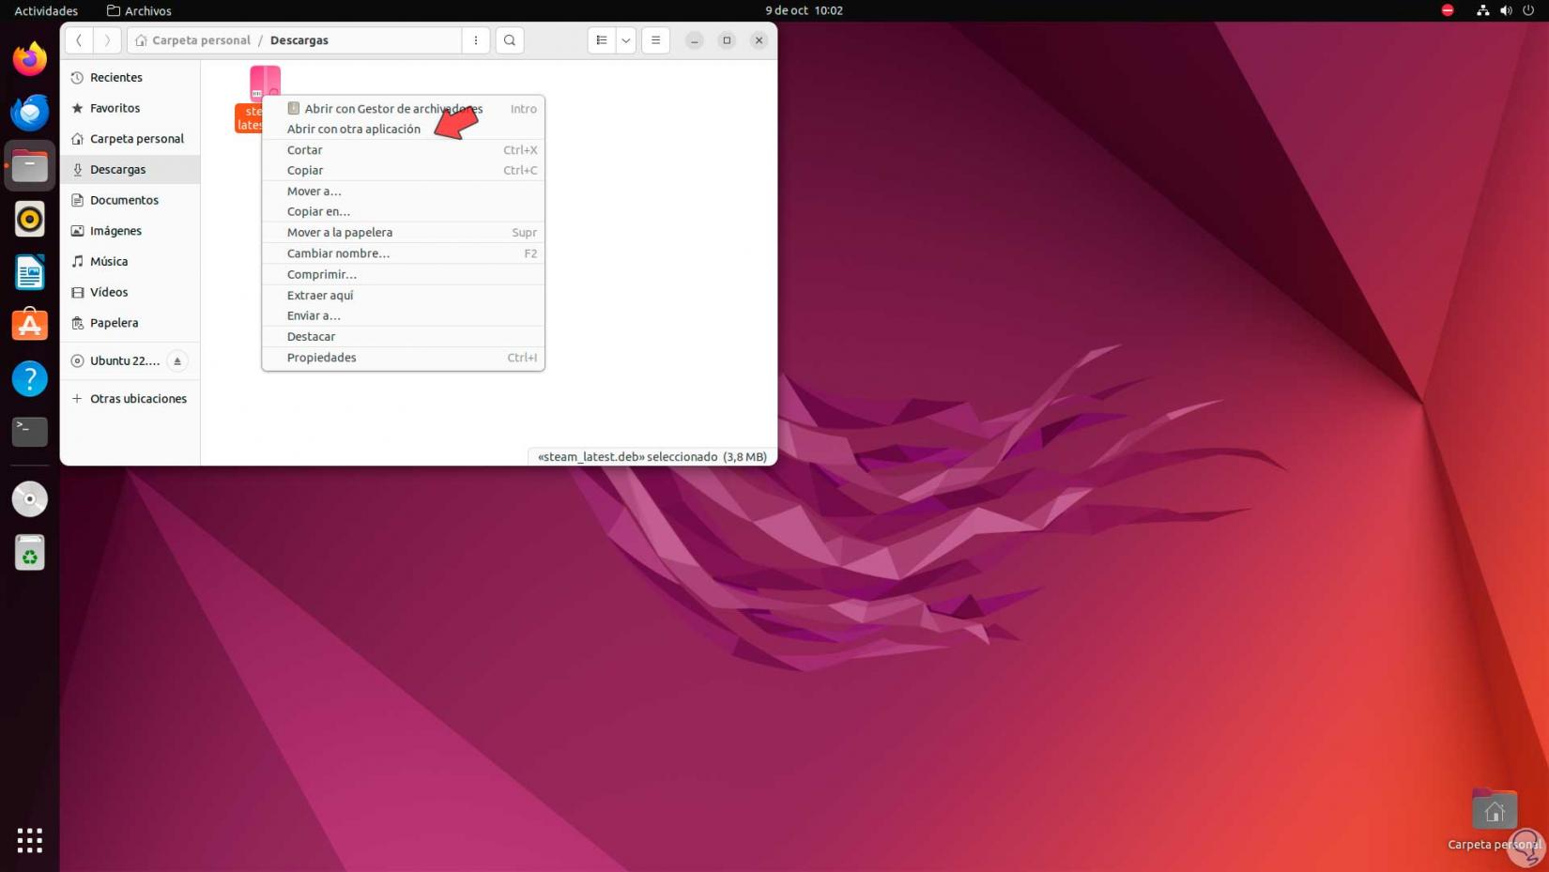The image size is (1549, 872).
Task: Open Firefox from the dock
Action: [29, 57]
